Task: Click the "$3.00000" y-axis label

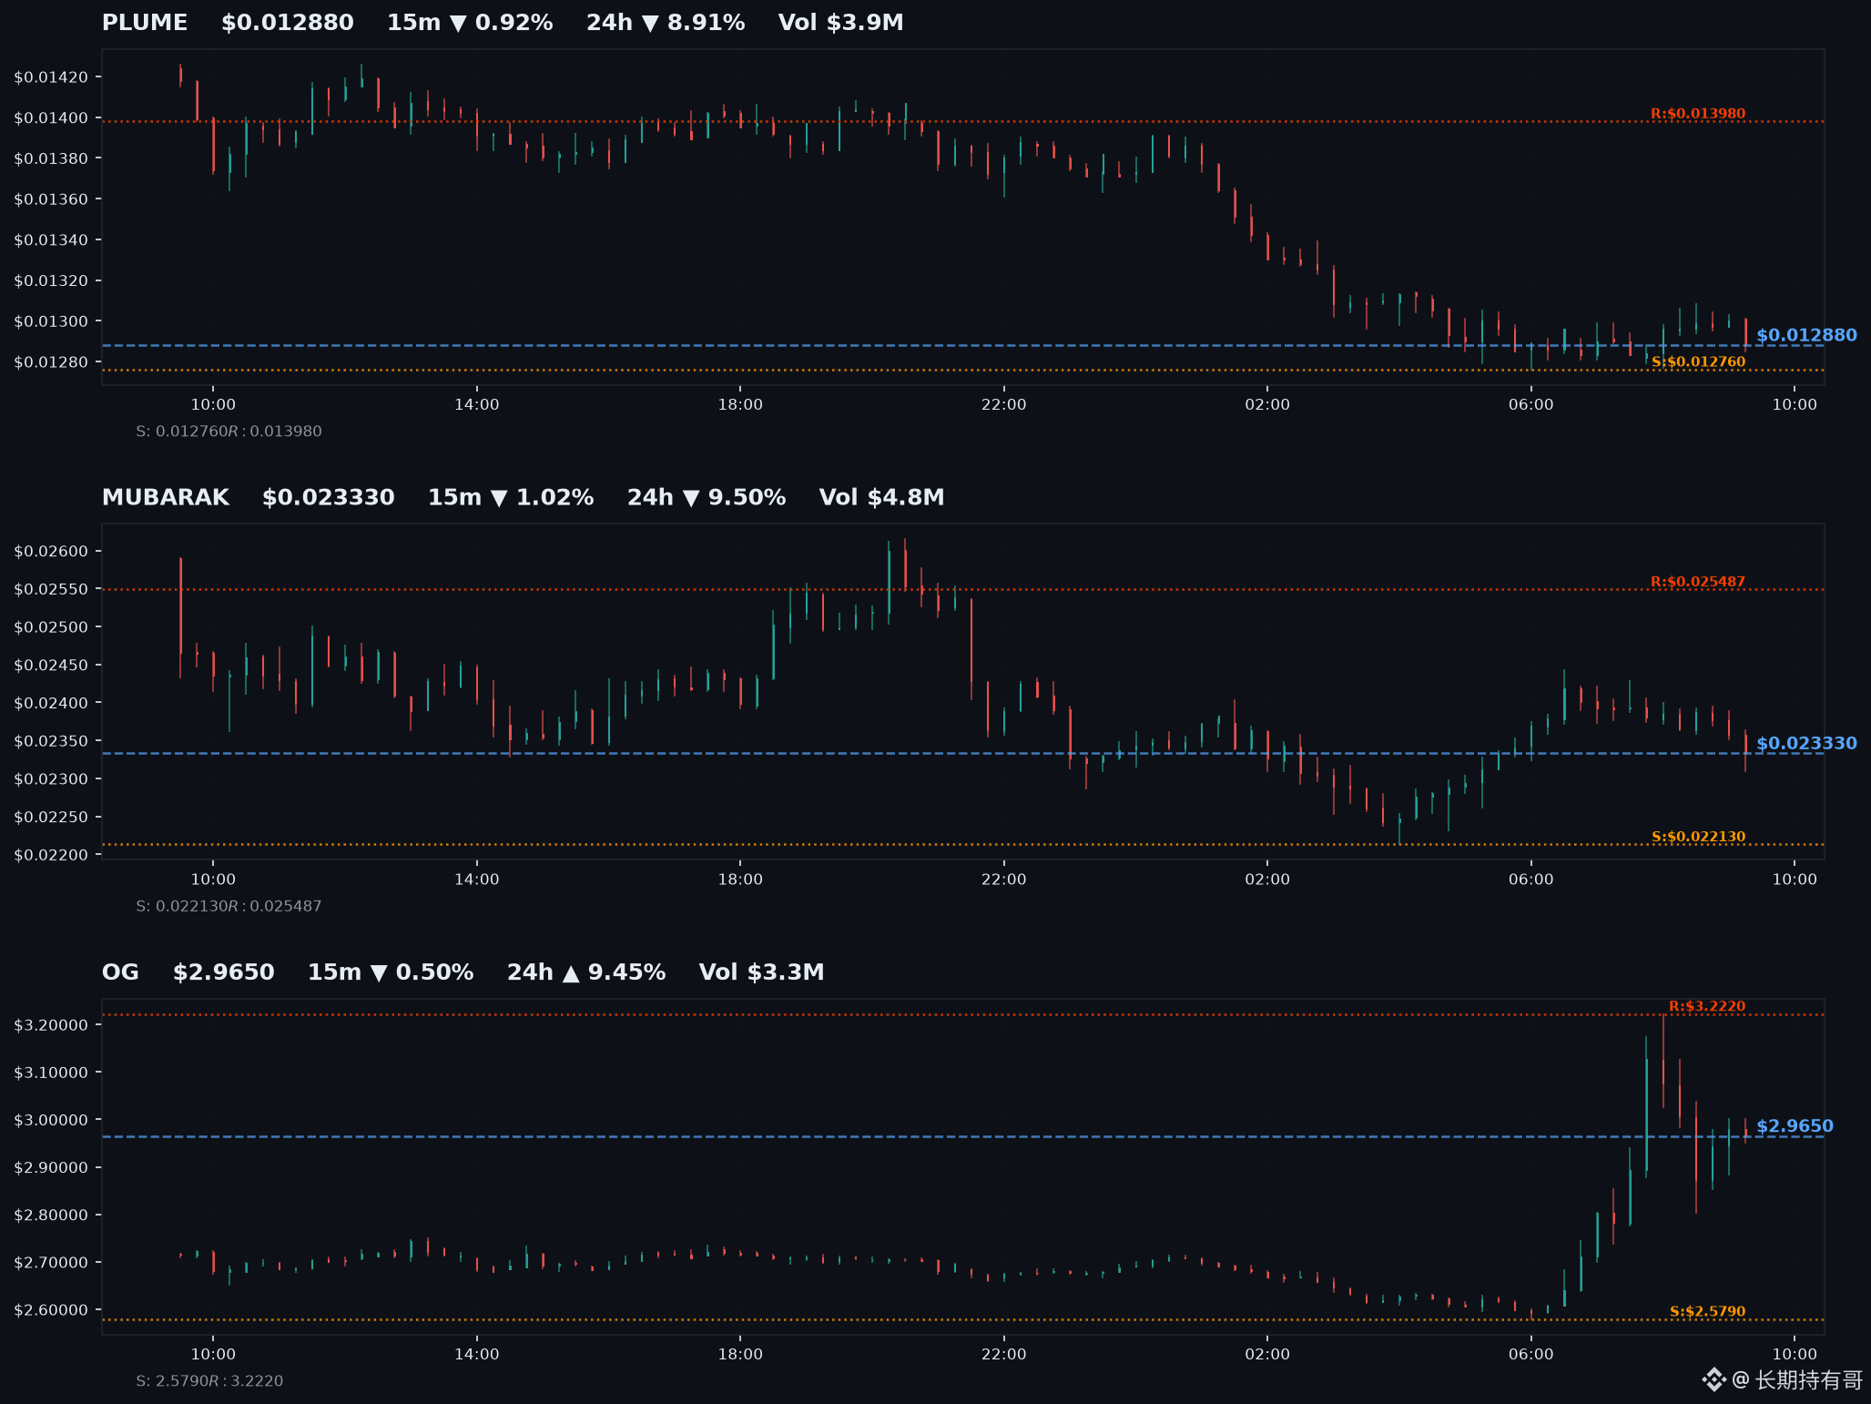Action: [51, 1121]
